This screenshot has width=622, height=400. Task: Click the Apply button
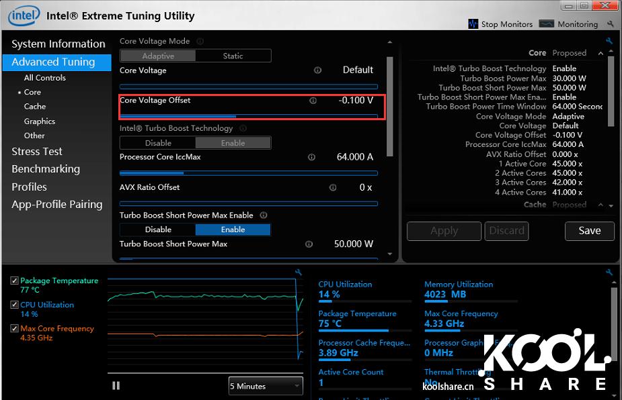coord(444,231)
